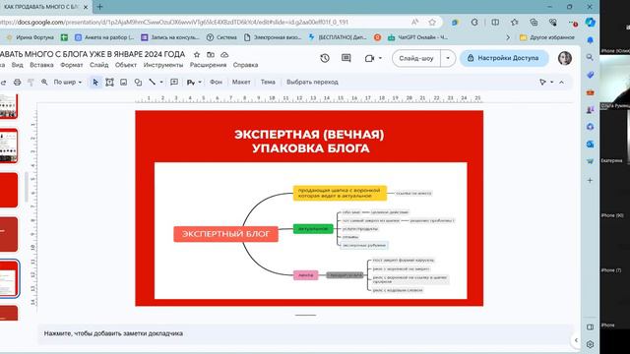Print the presentation via printer icon
Viewport: 630px width, 354px height.
tap(17, 83)
